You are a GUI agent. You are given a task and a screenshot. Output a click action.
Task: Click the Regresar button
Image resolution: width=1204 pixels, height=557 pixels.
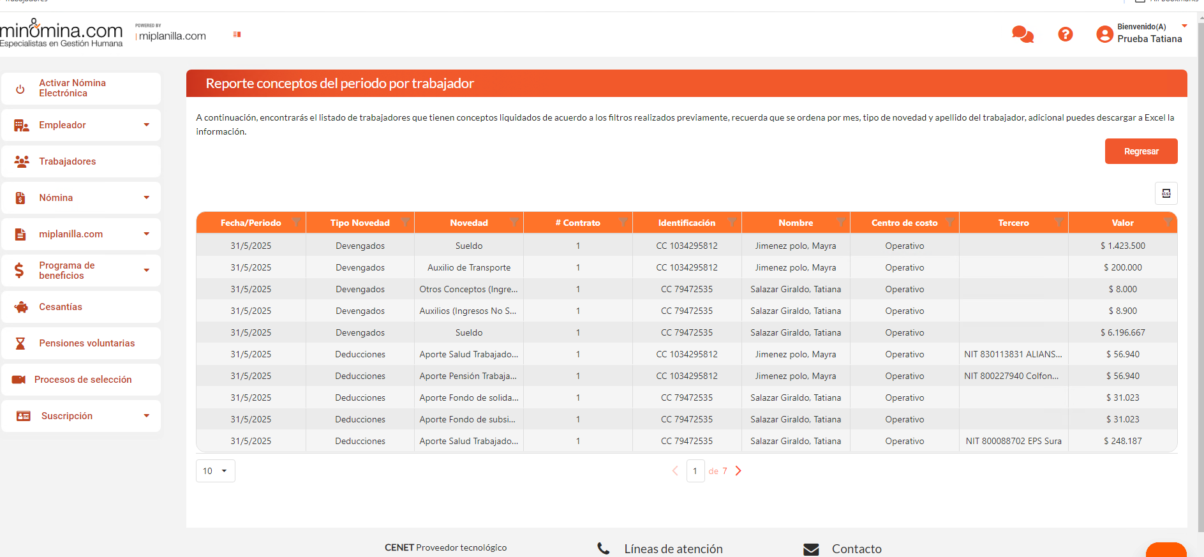[x=1141, y=151]
